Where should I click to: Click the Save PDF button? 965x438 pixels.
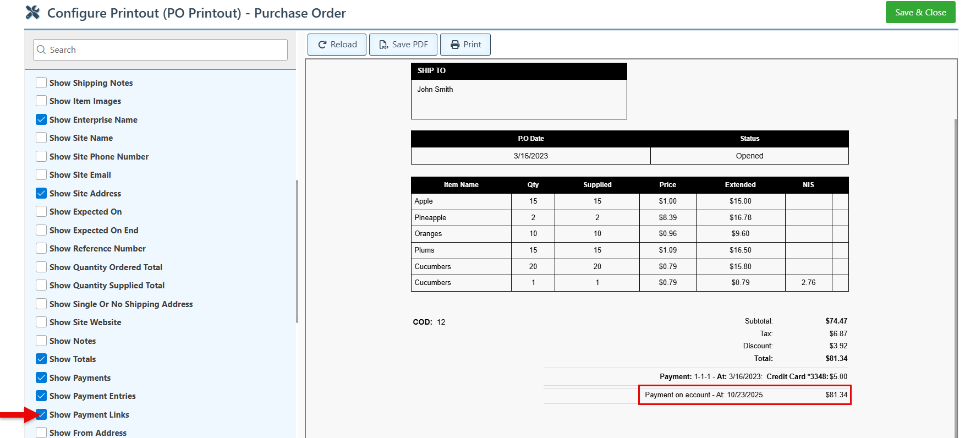[403, 45]
